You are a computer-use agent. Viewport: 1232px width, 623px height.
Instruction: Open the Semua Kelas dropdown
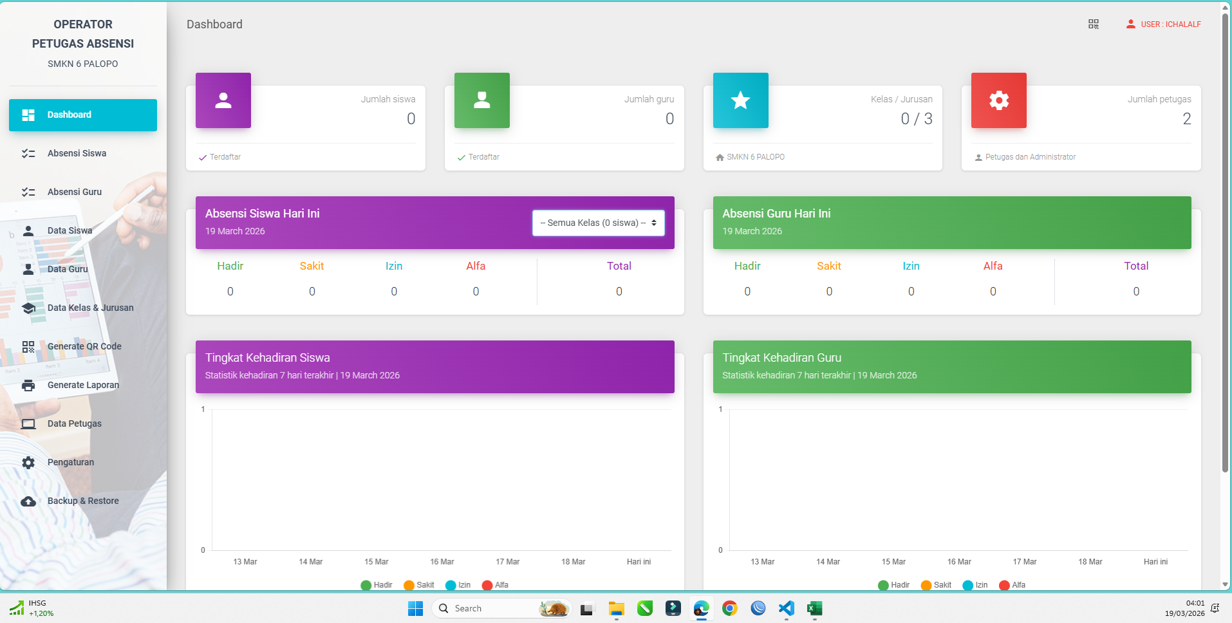pos(598,223)
